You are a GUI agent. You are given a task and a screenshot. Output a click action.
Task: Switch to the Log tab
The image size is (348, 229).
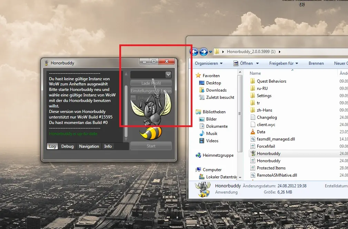coord(52,146)
